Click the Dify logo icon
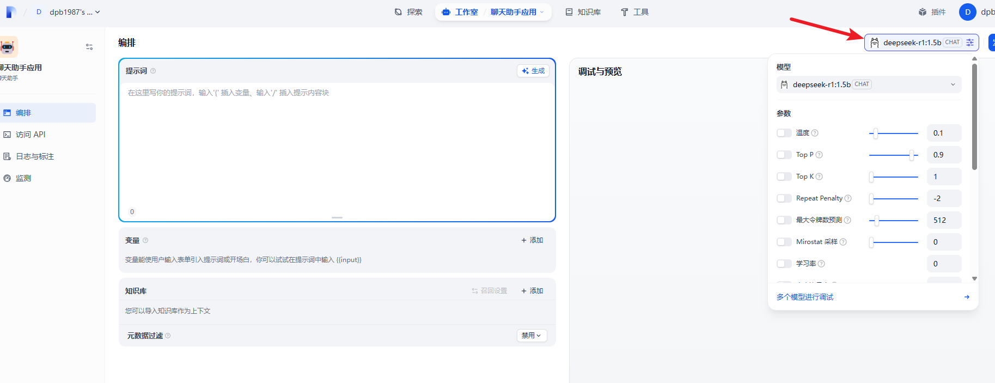The width and height of the screenshot is (995, 383). (10, 12)
